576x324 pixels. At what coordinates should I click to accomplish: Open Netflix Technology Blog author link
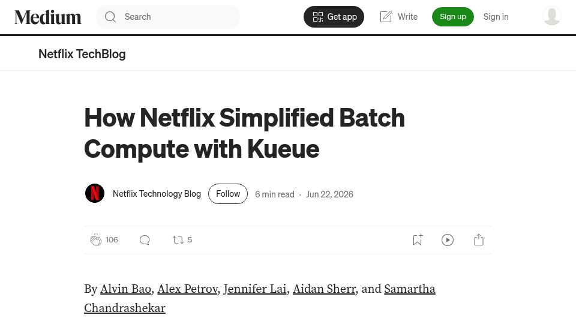pyautogui.click(x=157, y=194)
